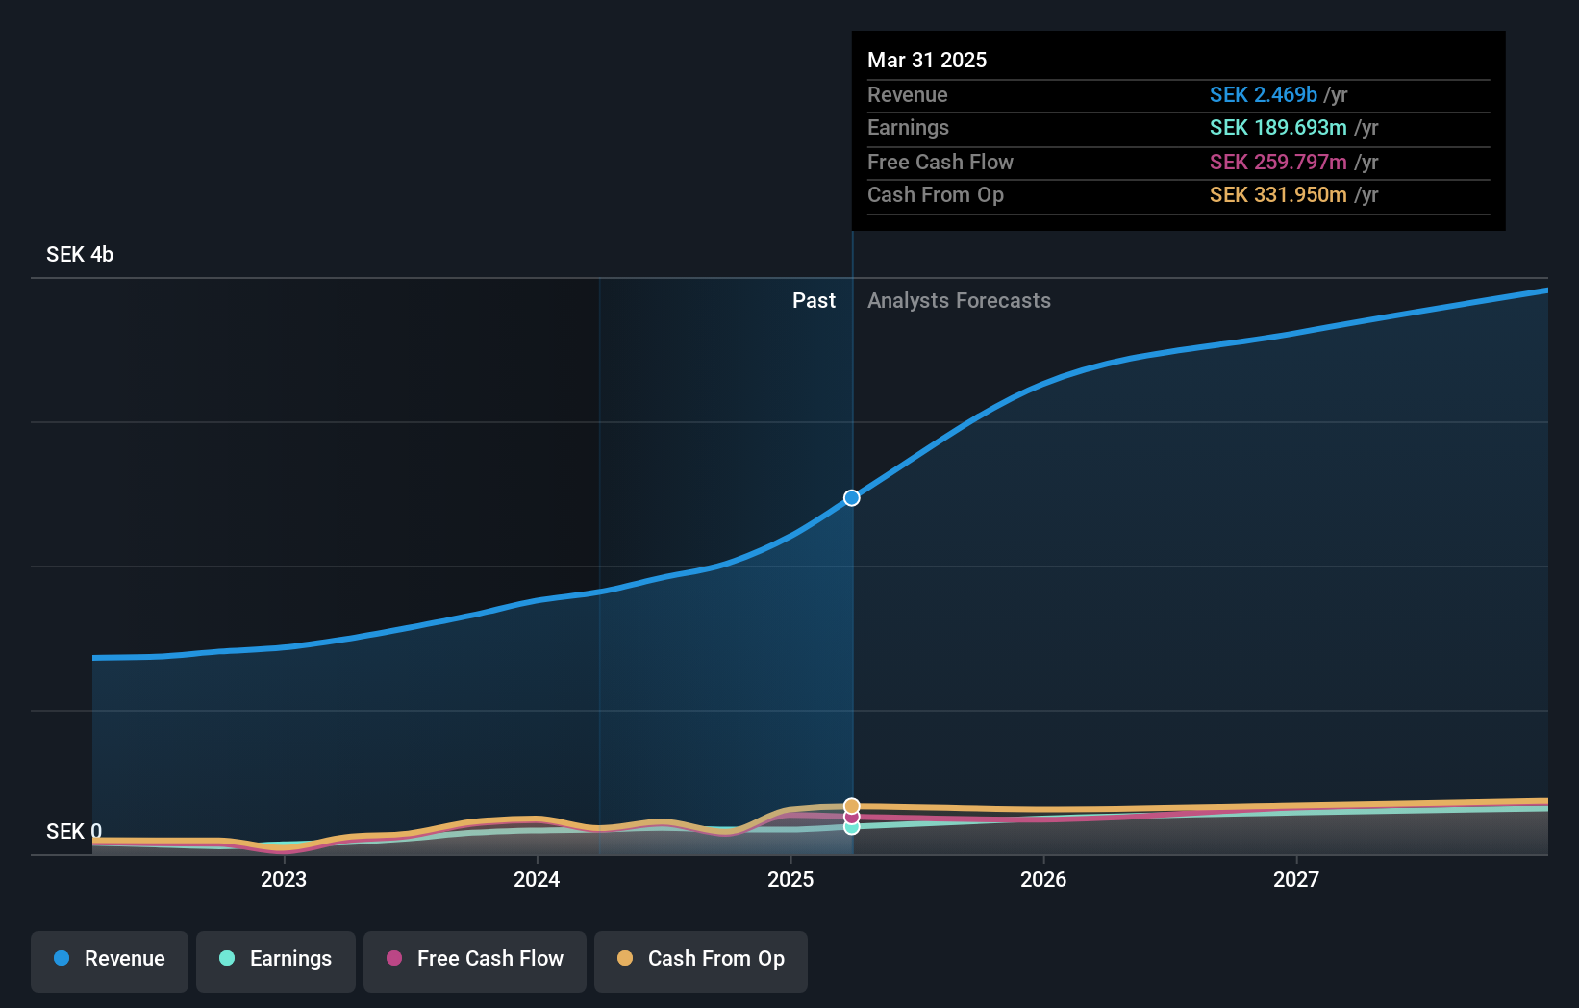Toggle the Free Cash Flow legend series
The height and width of the screenshot is (1008, 1579).
click(x=475, y=961)
